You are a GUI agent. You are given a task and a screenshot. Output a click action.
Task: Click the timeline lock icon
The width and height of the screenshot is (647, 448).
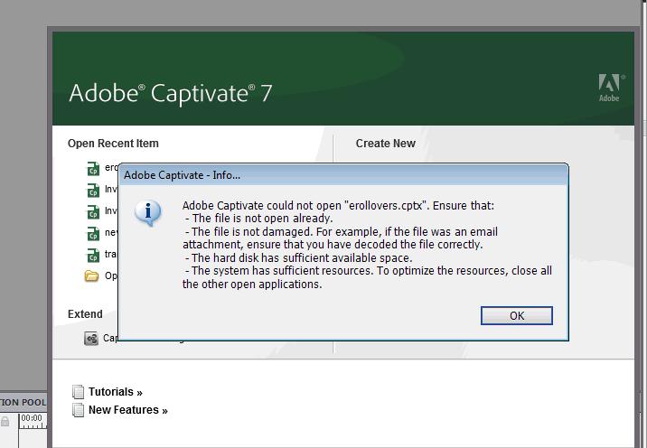point(5,422)
